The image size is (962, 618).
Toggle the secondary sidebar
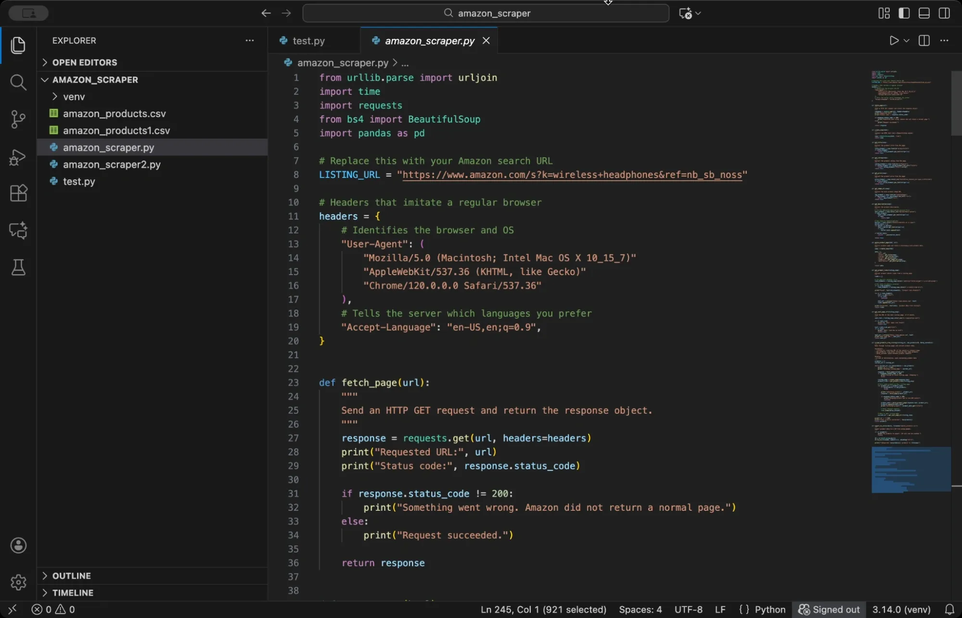tap(944, 13)
